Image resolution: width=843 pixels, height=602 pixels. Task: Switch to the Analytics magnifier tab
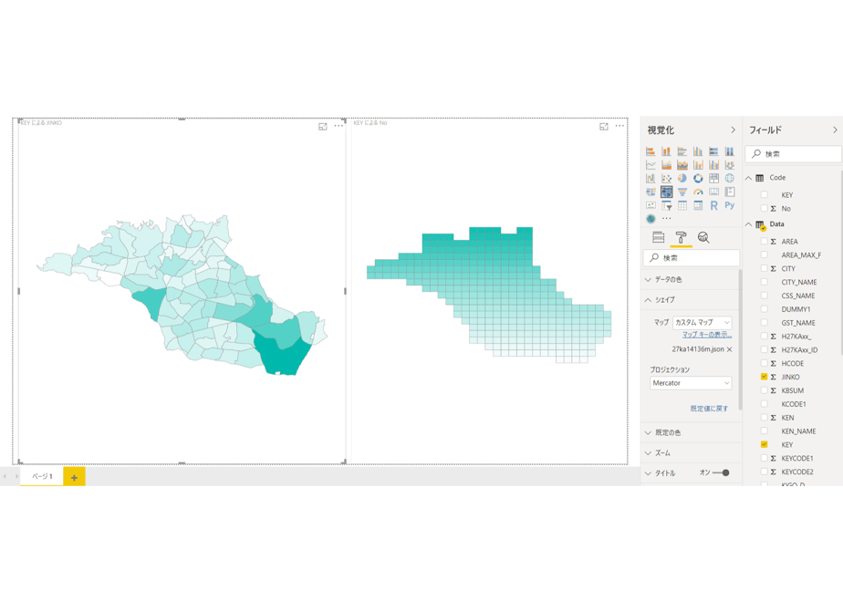pos(703,237)
